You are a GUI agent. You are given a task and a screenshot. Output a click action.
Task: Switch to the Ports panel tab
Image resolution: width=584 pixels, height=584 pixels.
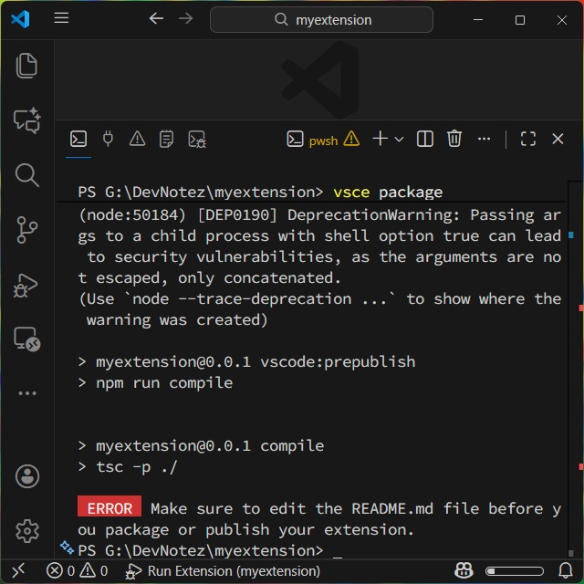[x=108, y=139]
